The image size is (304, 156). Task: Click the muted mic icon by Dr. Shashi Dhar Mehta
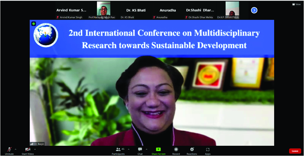pyautogui.click(x=186, y=17)
